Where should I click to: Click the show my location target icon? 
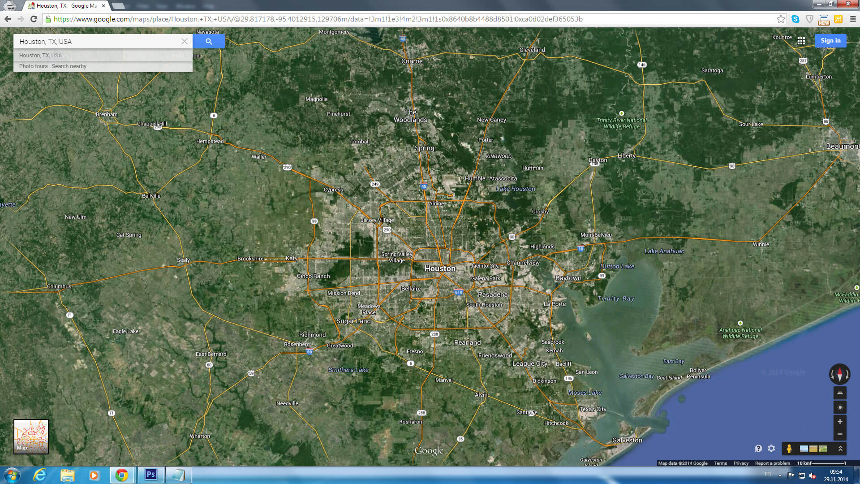840,407
